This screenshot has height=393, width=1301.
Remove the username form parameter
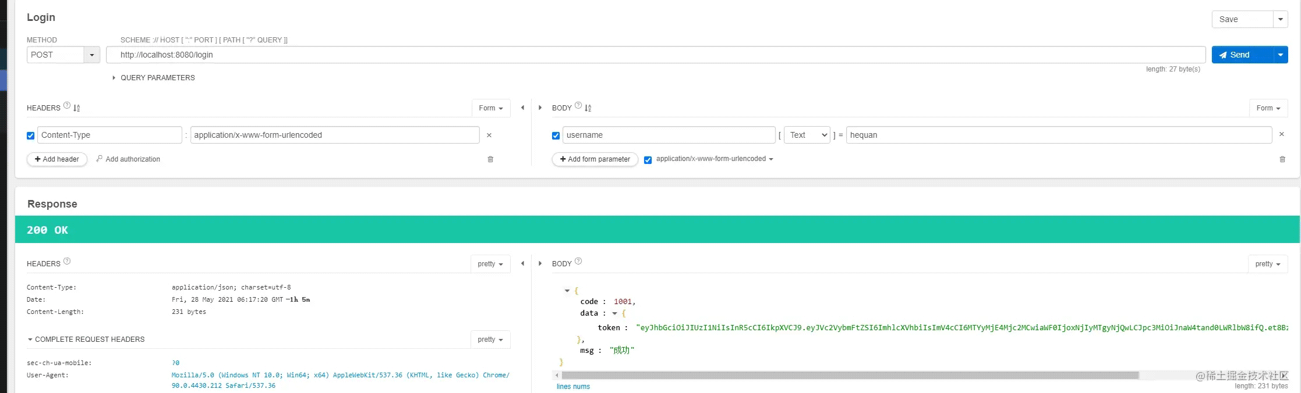pyautogui.click(x=1281, y=134)
